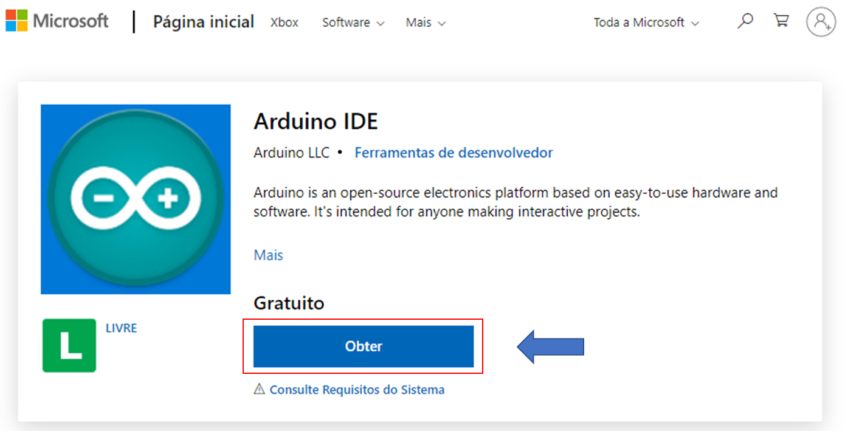Image resolution: width=845 pixels, height=431 pixels.
Task: Expand the Software dropdown menu
Action: (x=353, y=22)
